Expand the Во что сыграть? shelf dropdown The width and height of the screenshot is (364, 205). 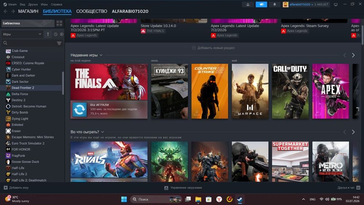(x=102, y=132)
